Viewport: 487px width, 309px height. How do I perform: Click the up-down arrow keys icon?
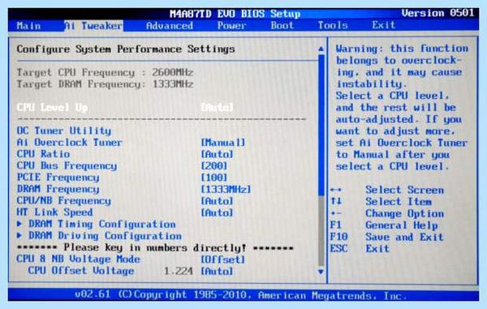(336, 202)
